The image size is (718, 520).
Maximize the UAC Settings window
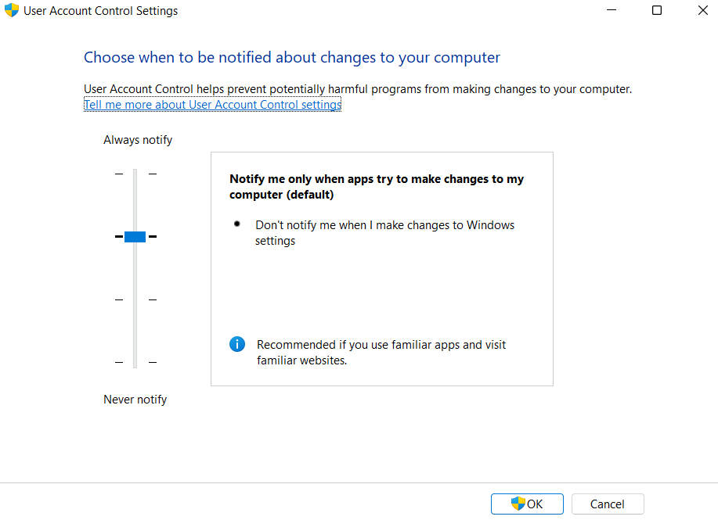[657, 10]
